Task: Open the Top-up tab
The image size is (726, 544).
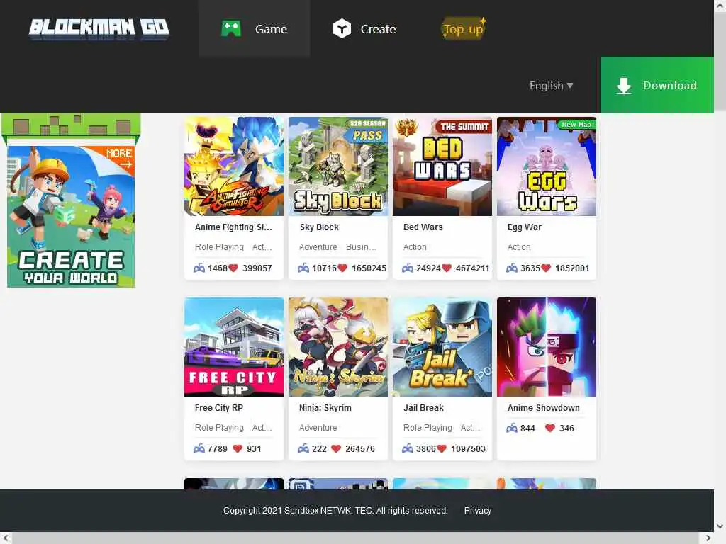Action: 463,28
